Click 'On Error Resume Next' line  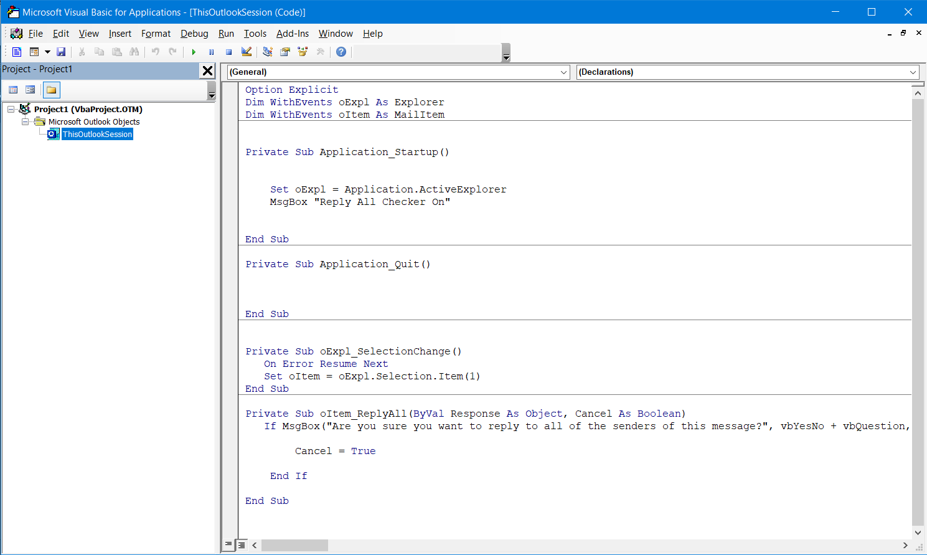tap(326, 364)
